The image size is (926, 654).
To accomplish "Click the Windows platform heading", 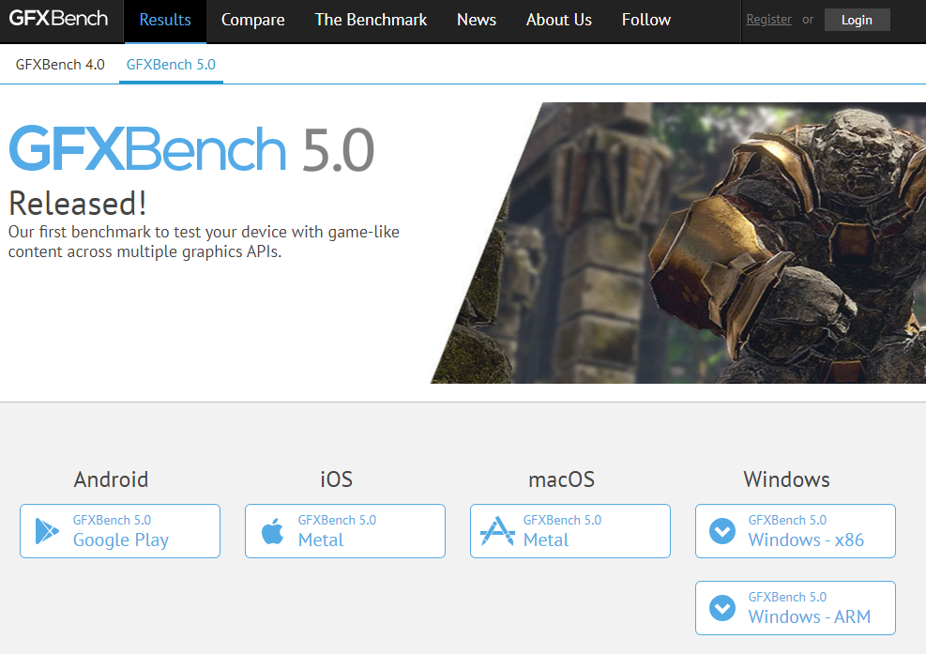I will click(x=786, y=479).
